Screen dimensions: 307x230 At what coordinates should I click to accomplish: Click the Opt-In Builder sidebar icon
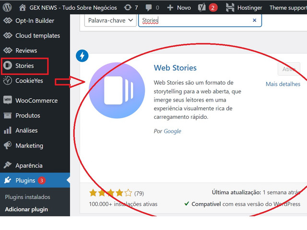[8, 20]
